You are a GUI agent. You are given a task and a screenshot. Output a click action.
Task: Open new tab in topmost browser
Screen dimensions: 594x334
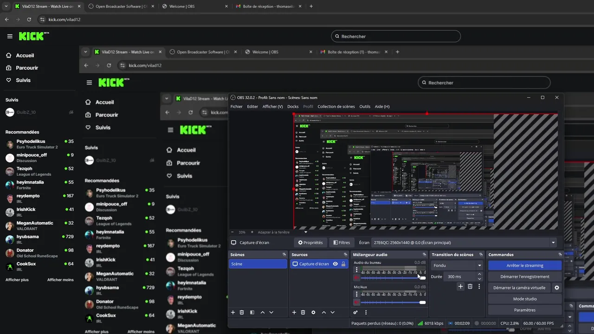click(x=311, y=6)
